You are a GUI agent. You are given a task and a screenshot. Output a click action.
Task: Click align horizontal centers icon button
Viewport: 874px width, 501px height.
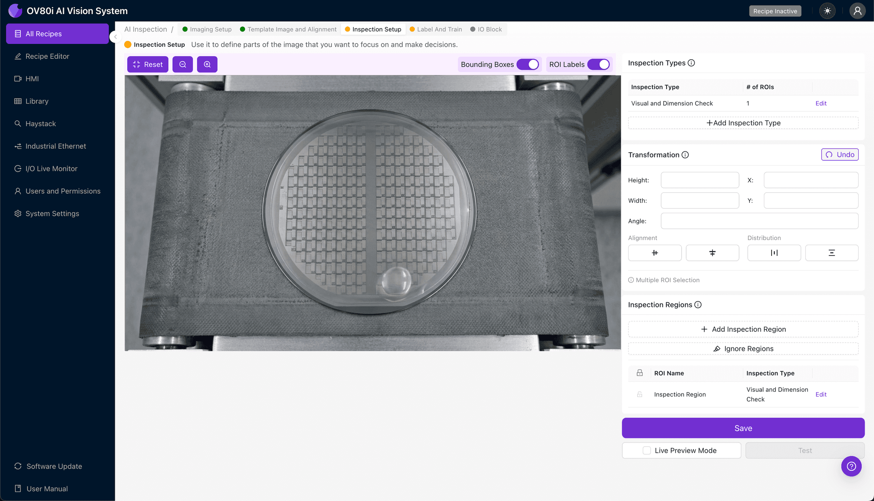click(x=655, y=253)
